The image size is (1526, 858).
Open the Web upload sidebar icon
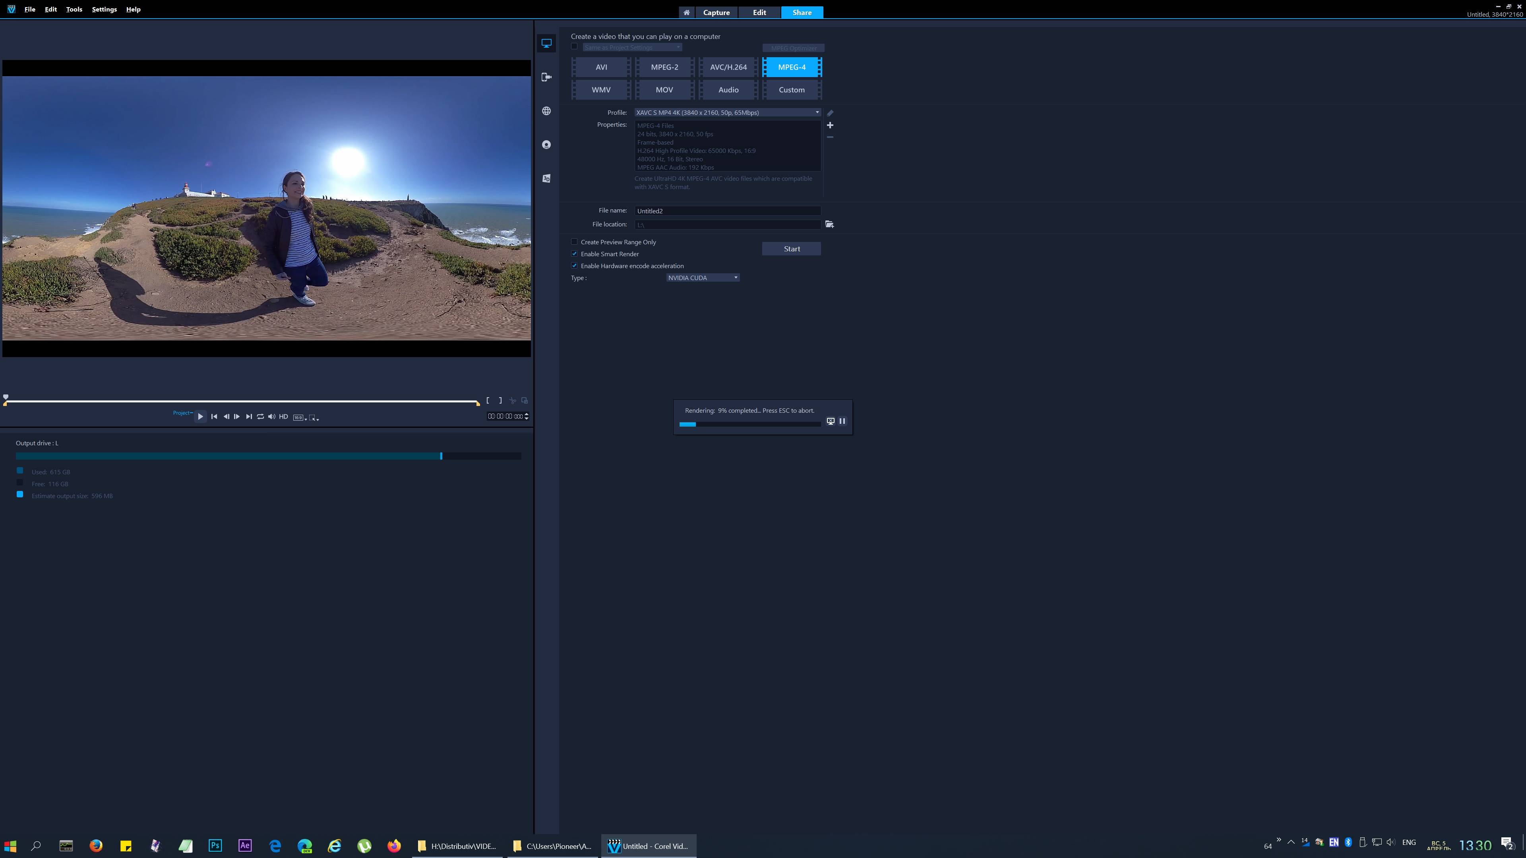coord(546,111)
